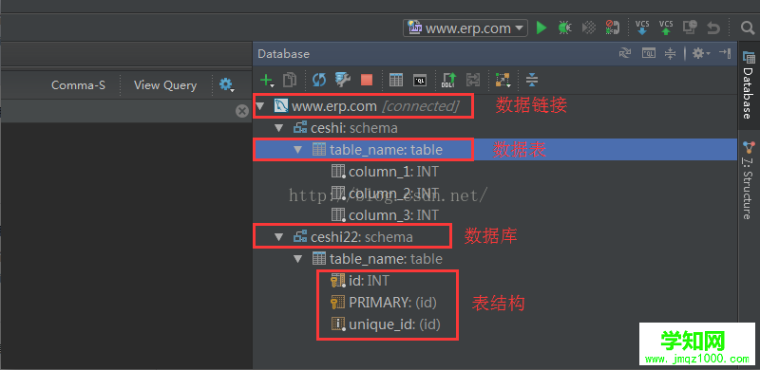Disconnect using the red stop square
760x370 pixels.
pos(367,80)
